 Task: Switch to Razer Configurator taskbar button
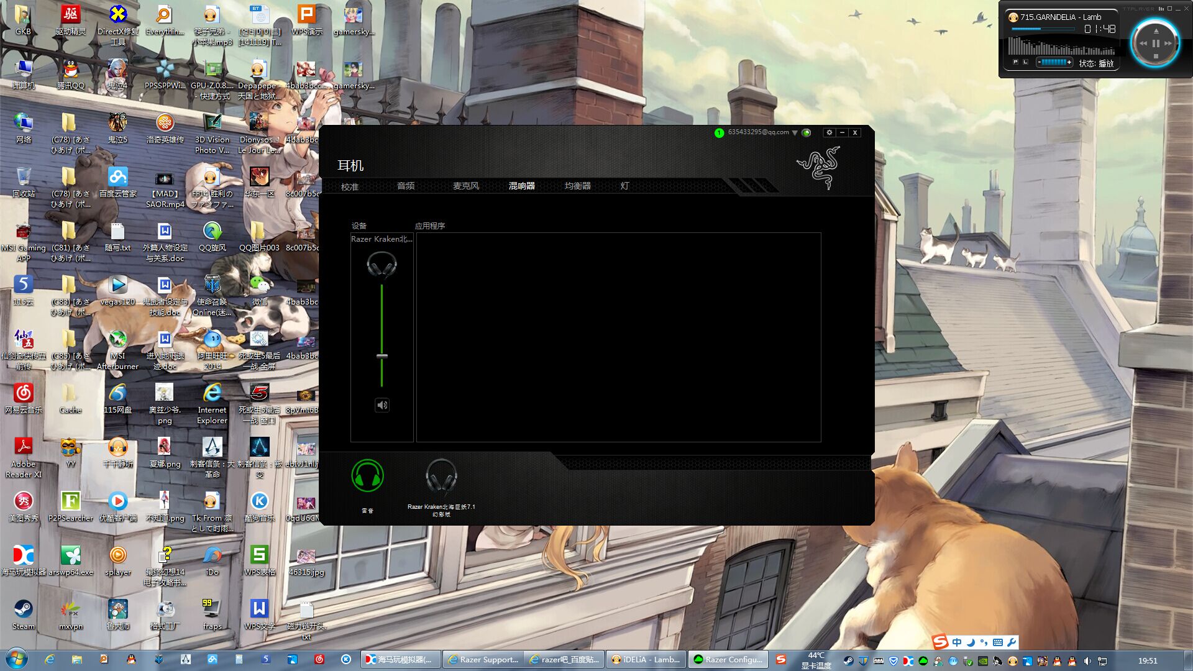point(728,659)
